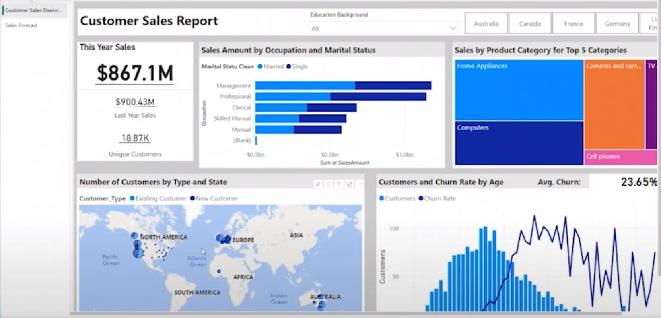Click the Africa west coast customer bubble
This screenshot has width=661, height=318.
(x=219, y=271)
